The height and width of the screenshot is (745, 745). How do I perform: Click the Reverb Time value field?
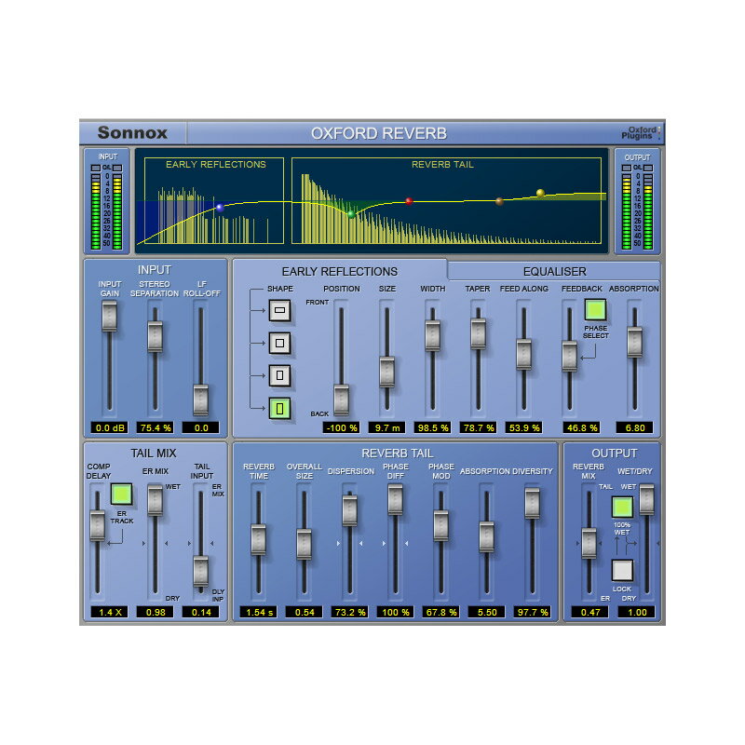(x=258, y=612)
